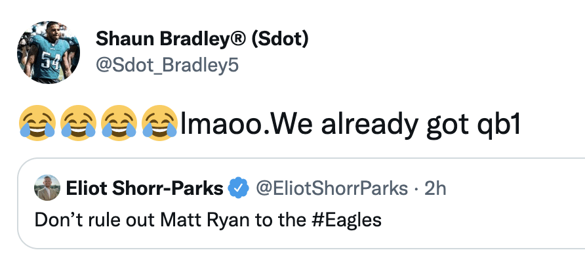
Task: Click the (Sdot) part of display name
Action: pyautogui.click(x=280, y=39)
